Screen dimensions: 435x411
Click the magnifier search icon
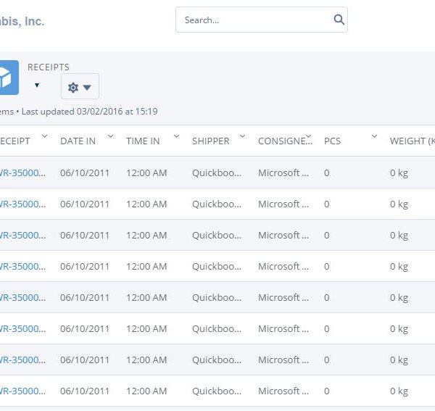click(x=339, y=20)
